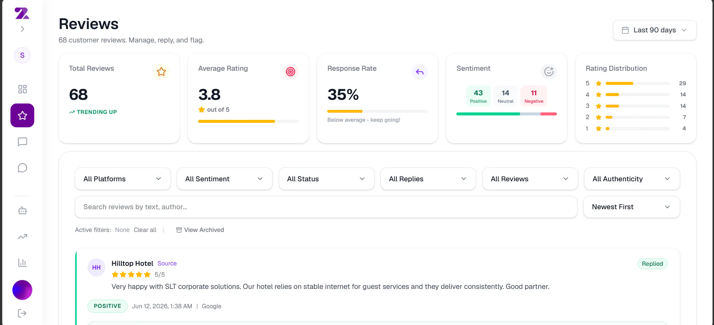Click the search reviews text field
This screenshot has width=714, height=325.
pyautogui.click(x=326, y=207)
